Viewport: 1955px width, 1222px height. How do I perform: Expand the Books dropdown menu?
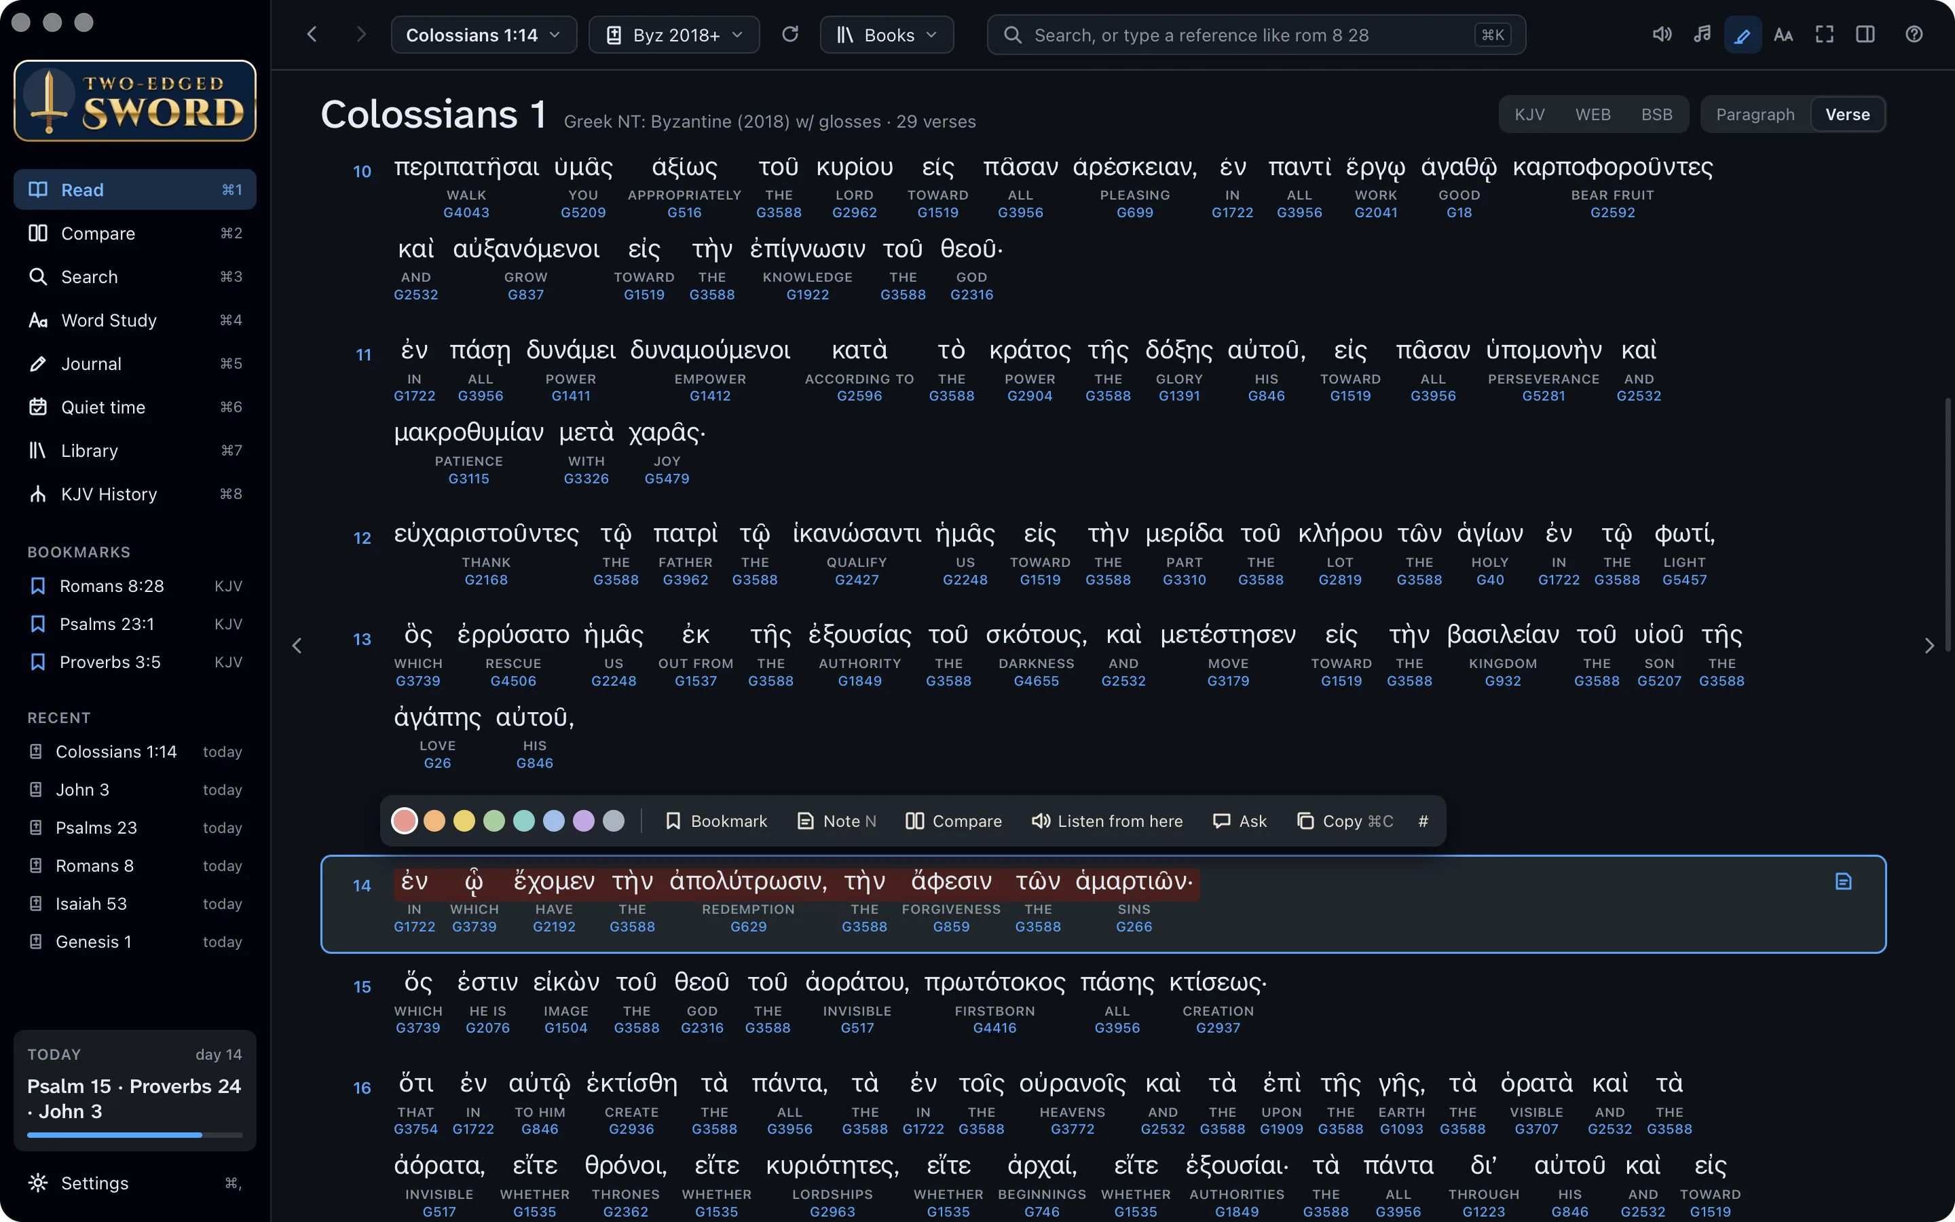point(887,35)
